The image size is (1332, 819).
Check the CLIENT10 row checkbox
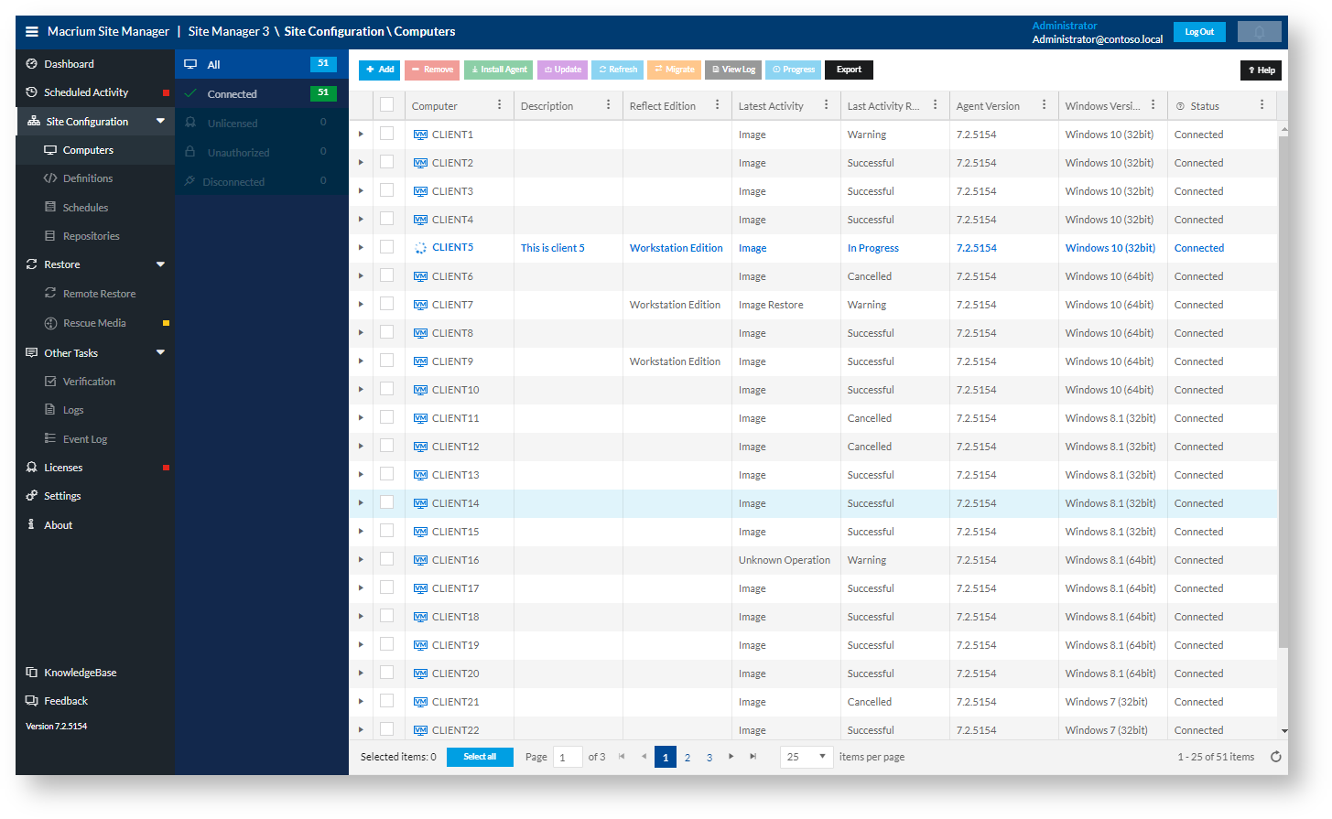point(386,389)
